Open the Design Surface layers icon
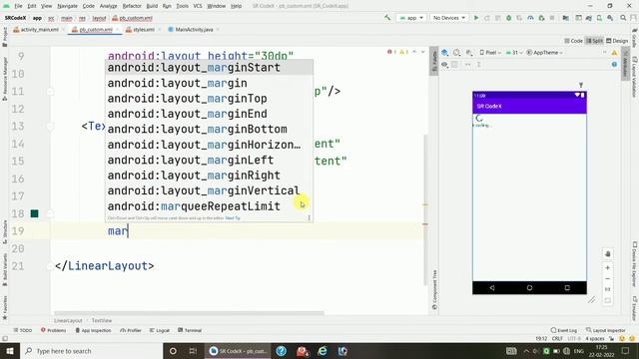The height and width of the screenshot is (359, 639). (x=444, y=53)
